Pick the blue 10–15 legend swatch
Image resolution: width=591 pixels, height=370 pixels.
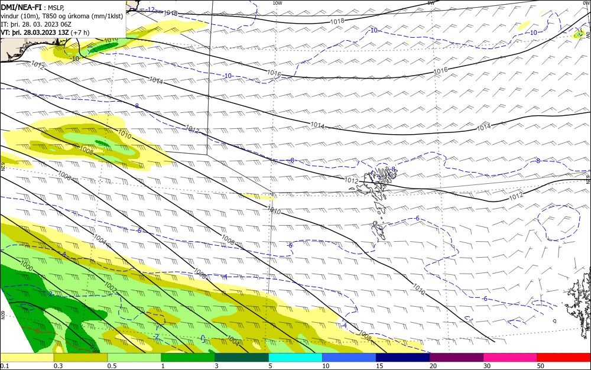349,358
